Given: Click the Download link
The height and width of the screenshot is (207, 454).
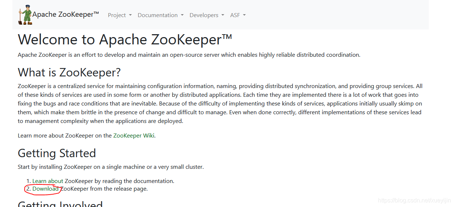Looking at the screenshot, I should [x=46, y=189].
